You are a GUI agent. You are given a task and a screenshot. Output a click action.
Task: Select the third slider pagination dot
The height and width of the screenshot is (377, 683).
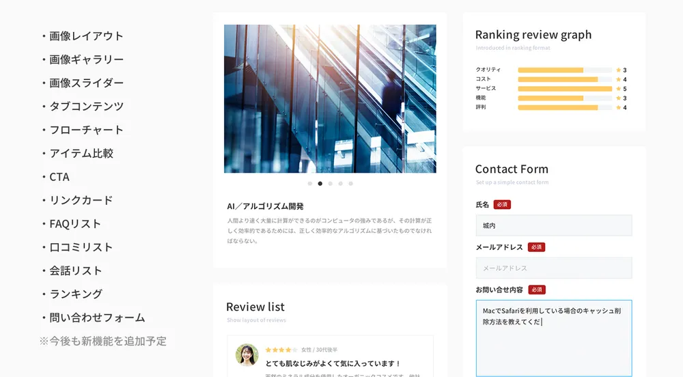tap(330, 184)
